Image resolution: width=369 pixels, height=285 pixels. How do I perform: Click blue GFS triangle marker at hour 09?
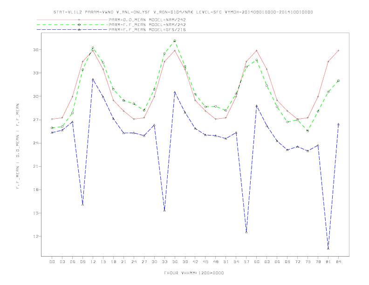[82, 204]
